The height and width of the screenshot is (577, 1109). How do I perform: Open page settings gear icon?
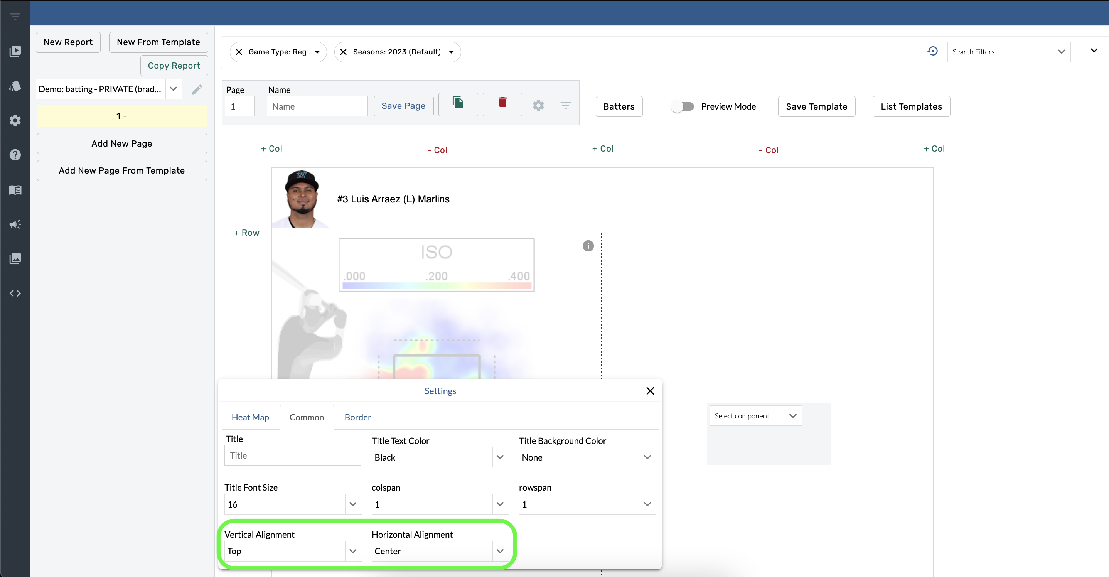click(538, 106)
